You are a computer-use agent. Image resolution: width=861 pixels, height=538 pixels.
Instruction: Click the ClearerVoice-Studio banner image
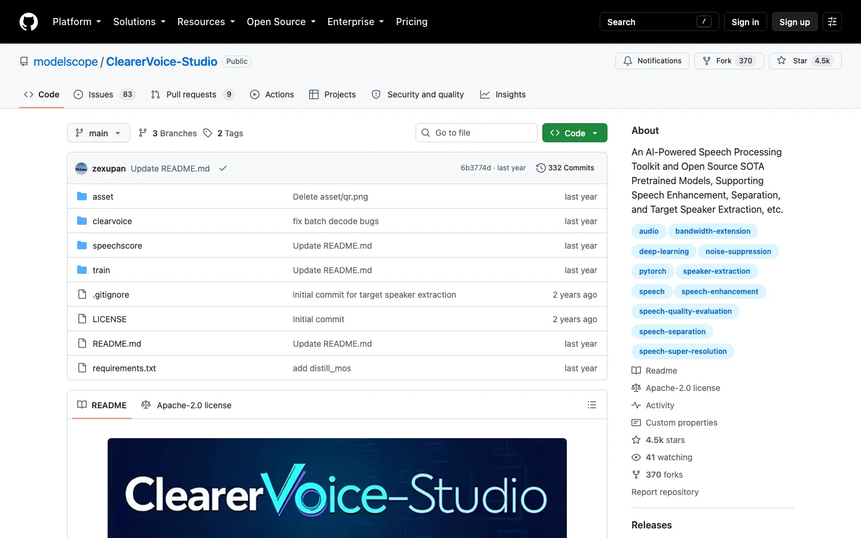(337, 488)
